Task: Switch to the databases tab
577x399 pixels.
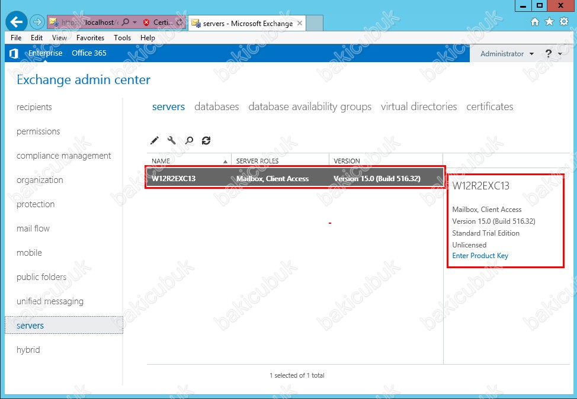Action: point(217,107)
